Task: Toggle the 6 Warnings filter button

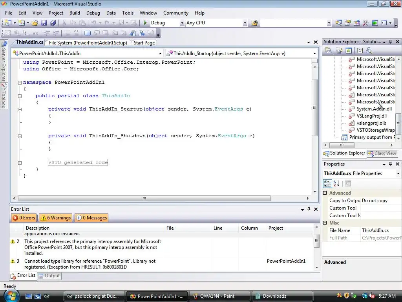Action: tap(56, 218)
